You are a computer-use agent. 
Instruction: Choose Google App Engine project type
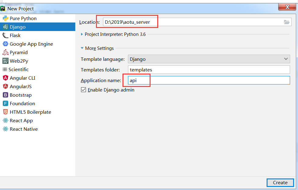(37, 44)
